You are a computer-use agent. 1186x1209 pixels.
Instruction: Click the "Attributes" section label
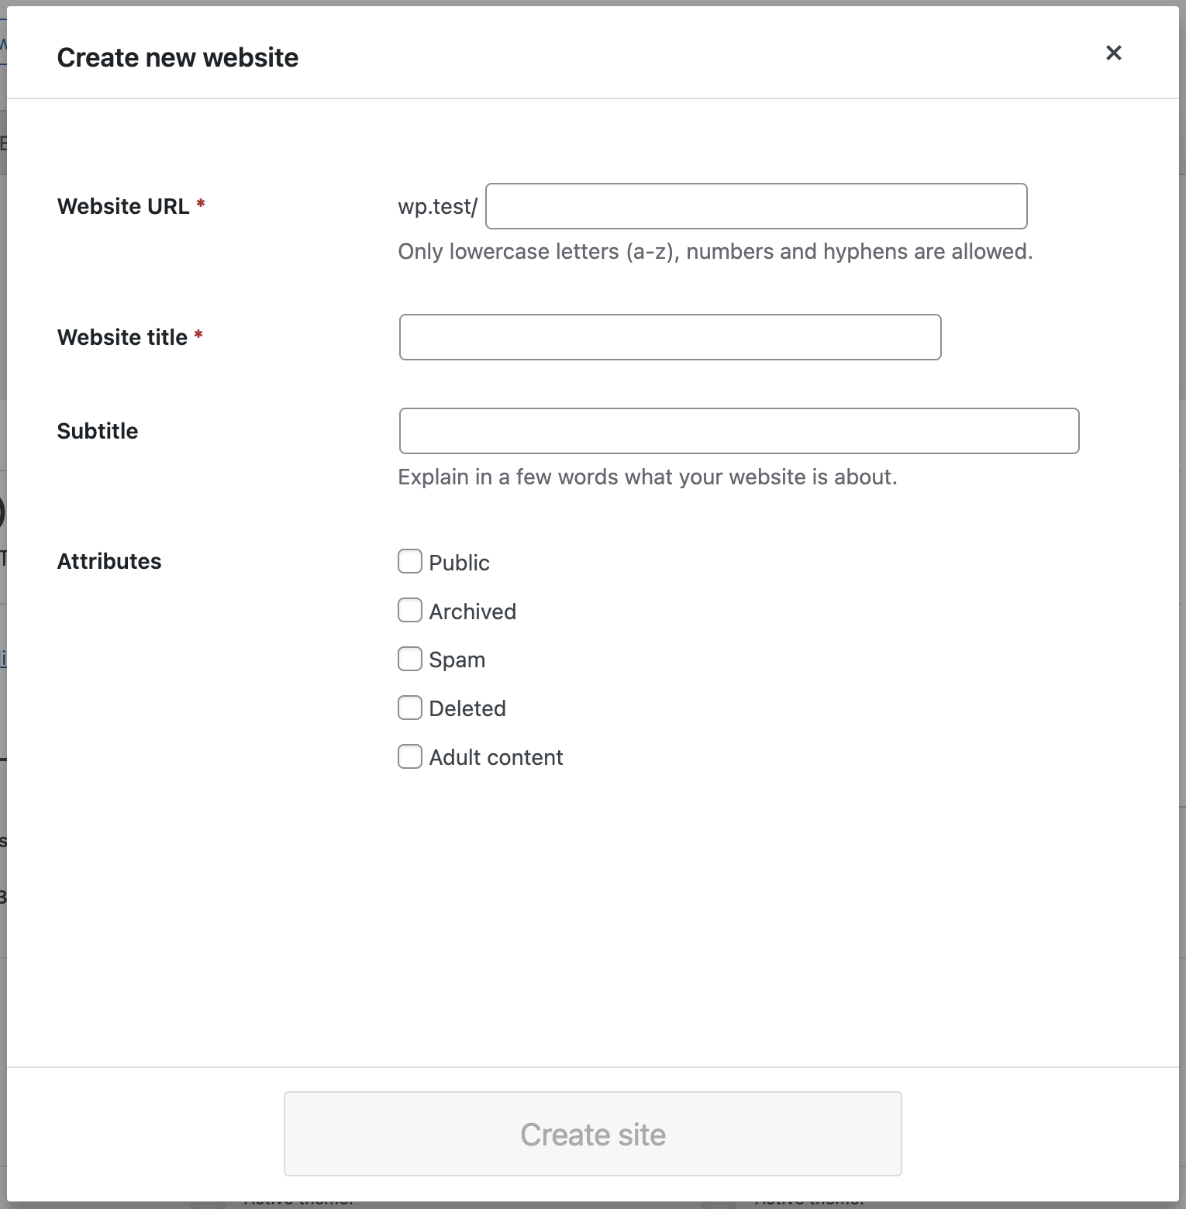109,561
